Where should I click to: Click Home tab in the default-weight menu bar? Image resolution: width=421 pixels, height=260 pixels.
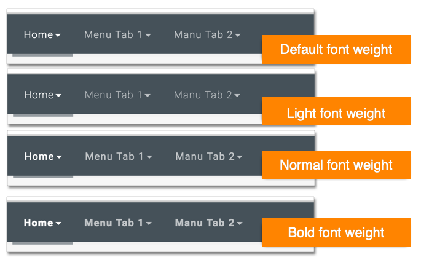point(39,34)
